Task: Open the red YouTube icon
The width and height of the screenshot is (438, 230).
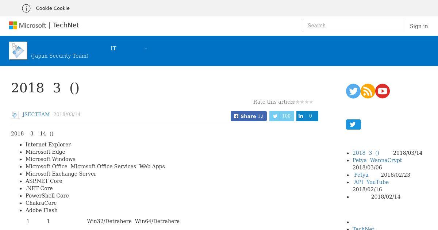Action: coord(383,91)
